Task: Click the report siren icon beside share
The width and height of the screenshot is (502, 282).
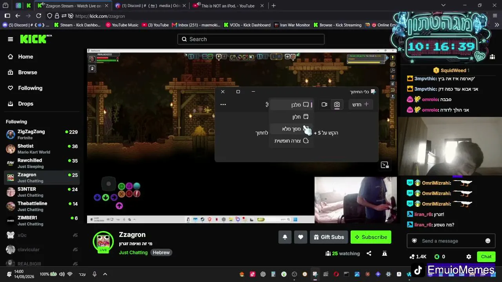Action: 384,253
